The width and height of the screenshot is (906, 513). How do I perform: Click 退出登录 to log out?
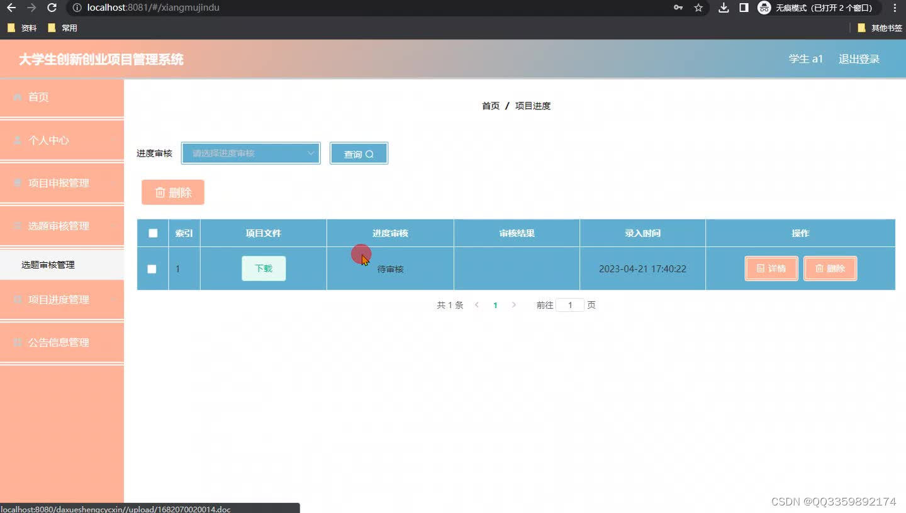coord(859,59)
